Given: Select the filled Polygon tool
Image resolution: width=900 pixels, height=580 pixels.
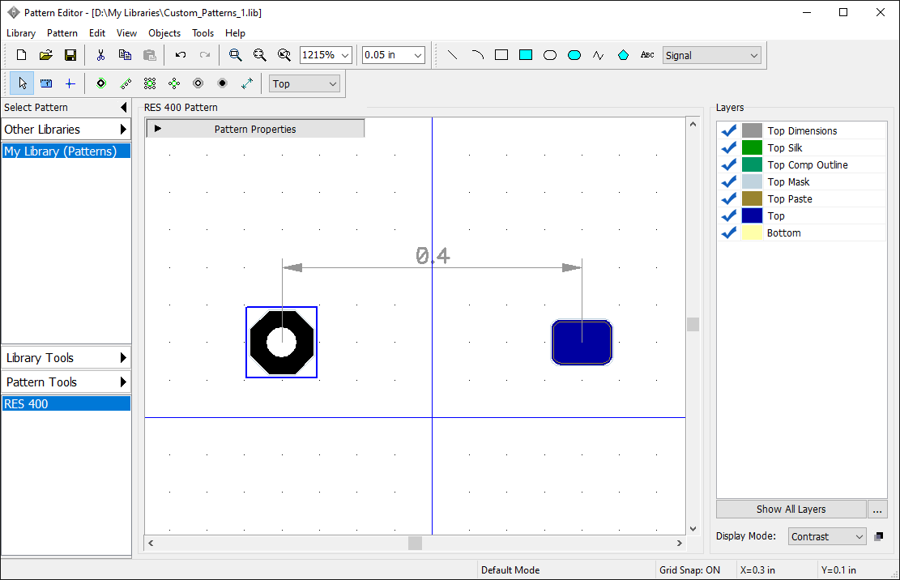Looking at the screenshot, I should click(x=623, y=55).
